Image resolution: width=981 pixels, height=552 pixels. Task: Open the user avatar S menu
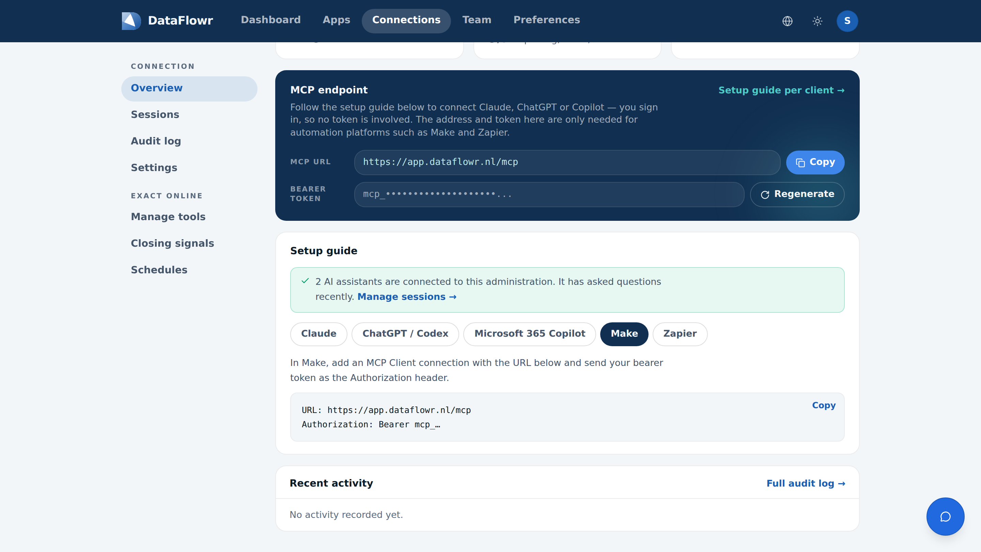click(847, 21)
